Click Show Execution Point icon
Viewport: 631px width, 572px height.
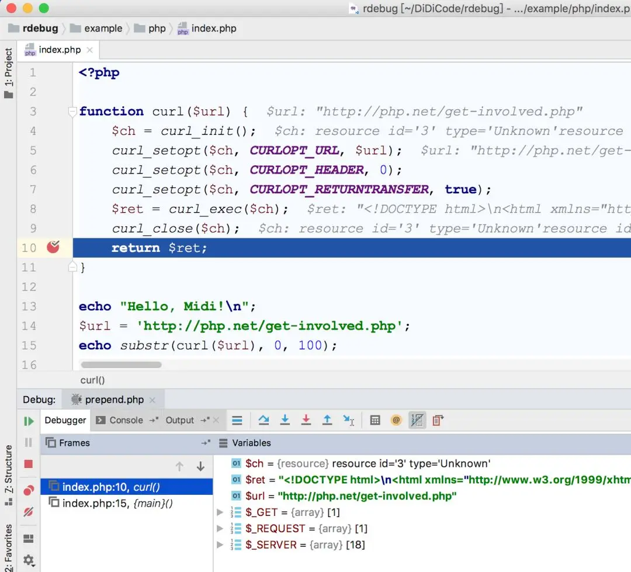(237, 421)
